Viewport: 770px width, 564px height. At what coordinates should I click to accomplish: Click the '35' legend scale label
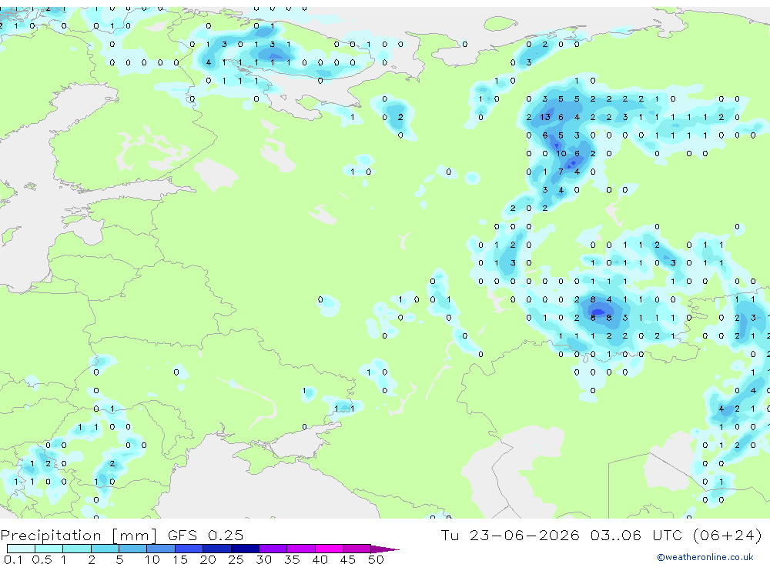point(292,559)
